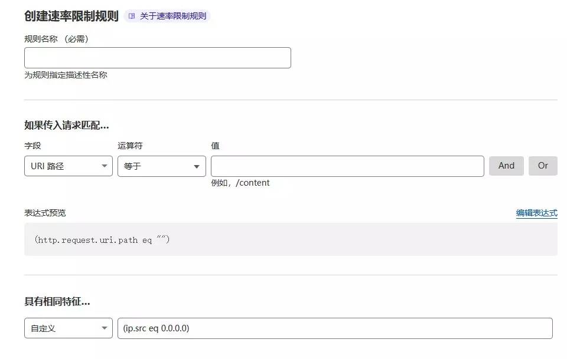Click the Or condition button
Viewport: 567px width, 359px height.
[543, 166]
